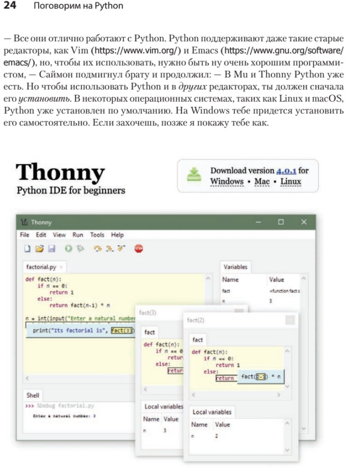Open a file with the folder icon
The height and width of the screenshot is (468, 347).
[39, 248]
